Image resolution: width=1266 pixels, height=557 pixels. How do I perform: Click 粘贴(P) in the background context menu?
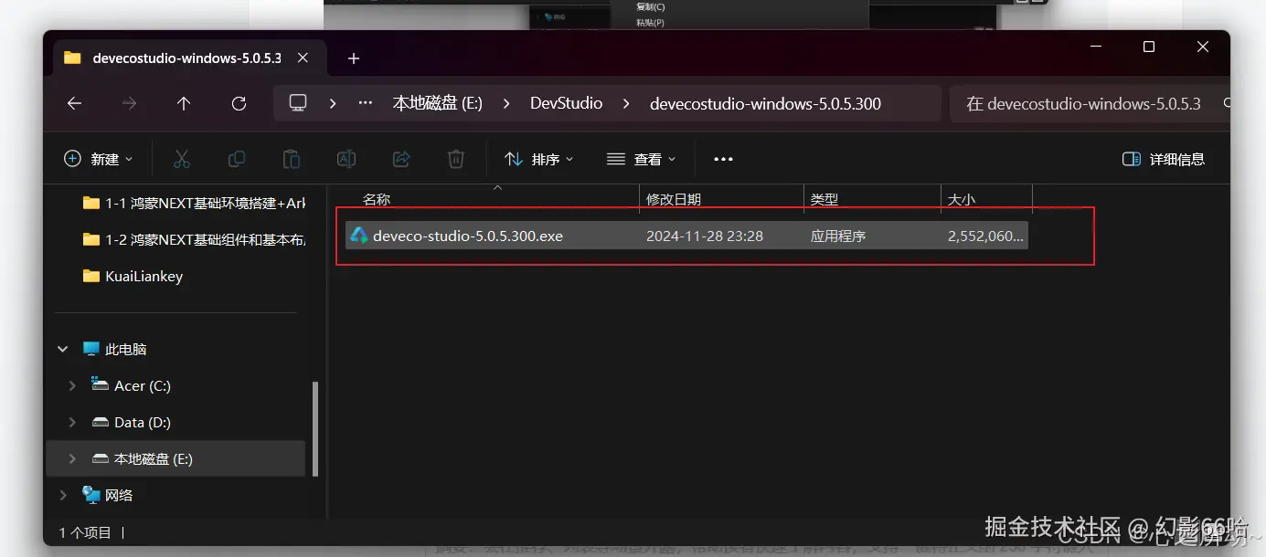(650, 22)
